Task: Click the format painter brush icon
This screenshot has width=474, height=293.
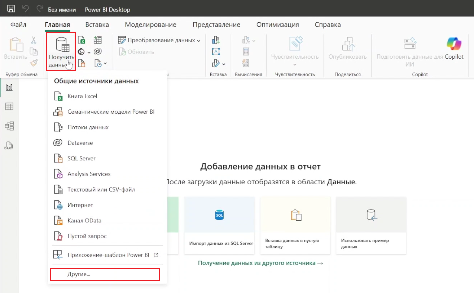Action: pos(34,63)
